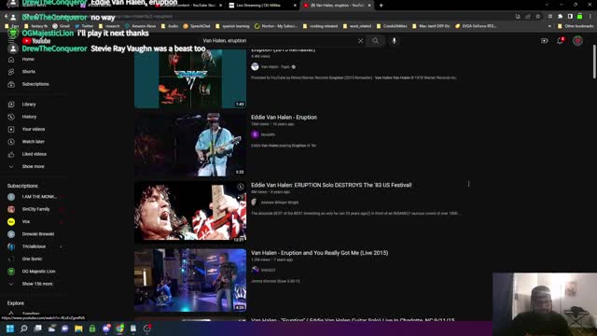Open the notifications bell
The image size is (597, 336).
click(560, 41)
